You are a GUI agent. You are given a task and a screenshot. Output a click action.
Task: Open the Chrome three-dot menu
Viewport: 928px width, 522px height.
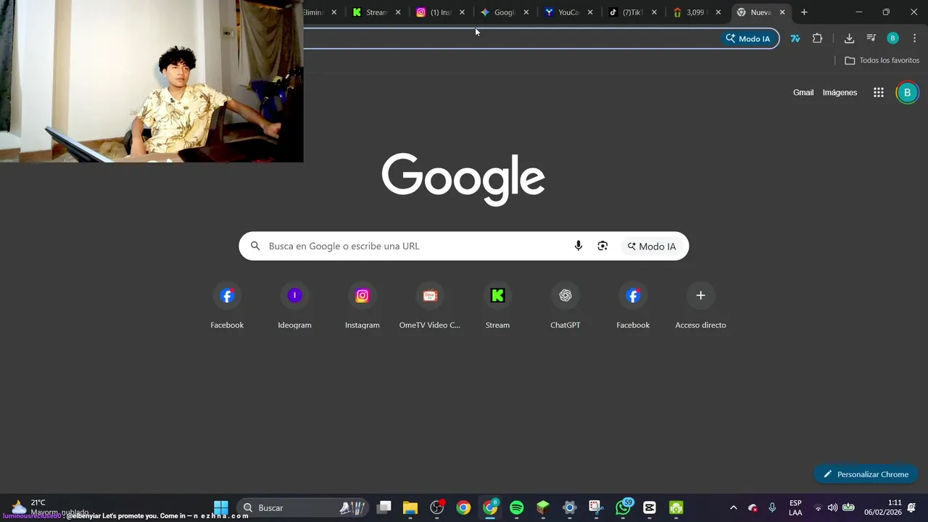click(914, 38)
